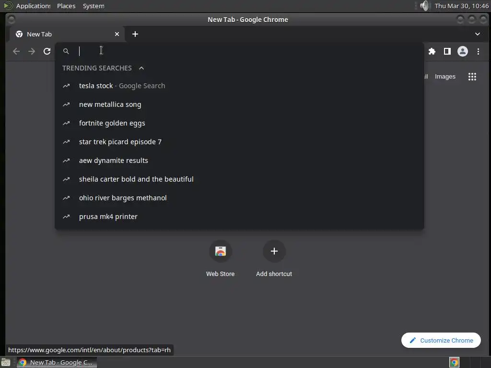Viewport: 491px width, 368px height.
Task: Select the tesla stock suggestion
Action: point(239,86)
